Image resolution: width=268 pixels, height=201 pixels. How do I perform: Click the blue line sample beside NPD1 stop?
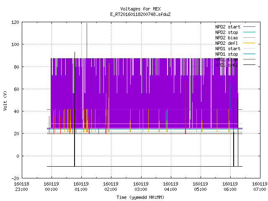tap(250, 54)
